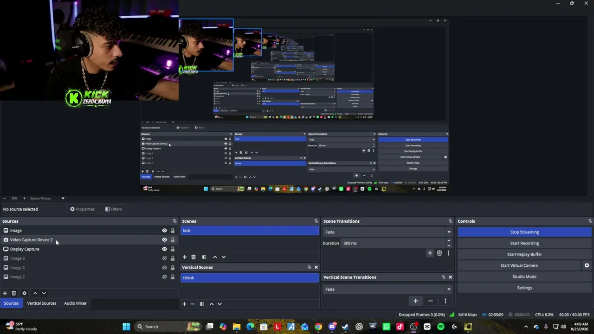
Task: Open scene filters icon in Scenes toolbar
Action: click(204, 257)
